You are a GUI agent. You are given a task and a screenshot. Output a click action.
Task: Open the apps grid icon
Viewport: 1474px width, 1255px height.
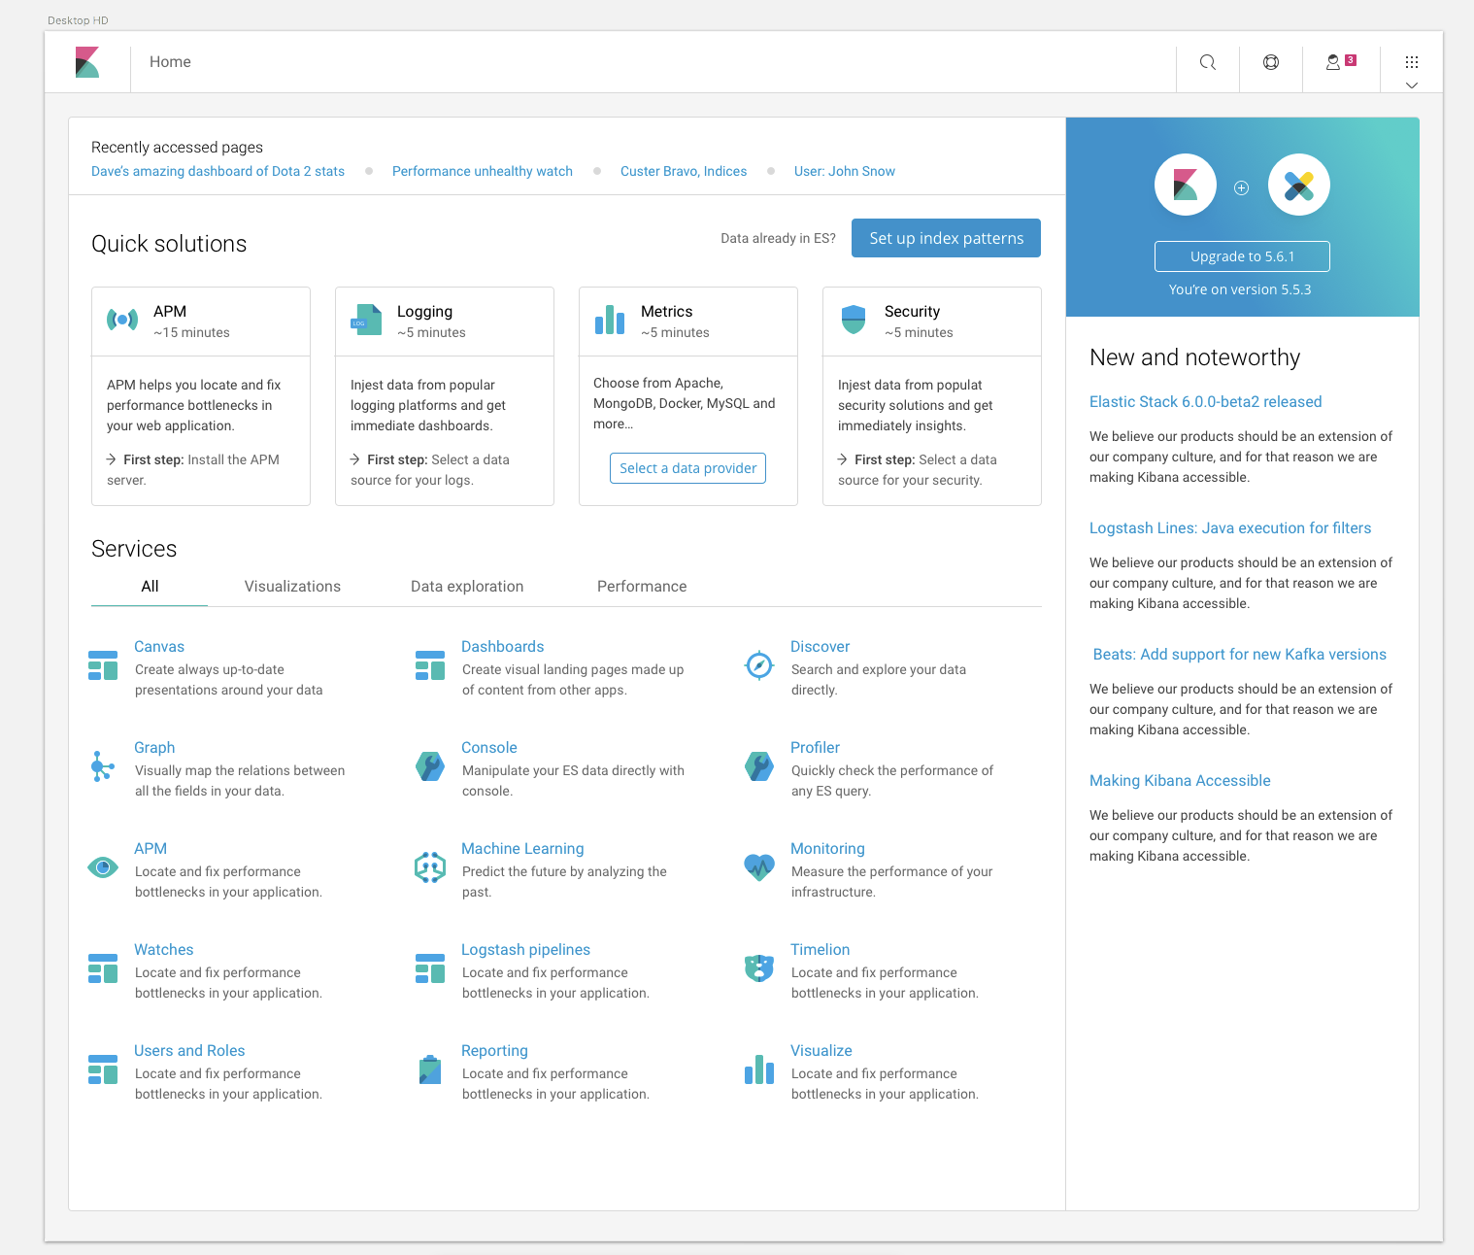coord(1412,61)
